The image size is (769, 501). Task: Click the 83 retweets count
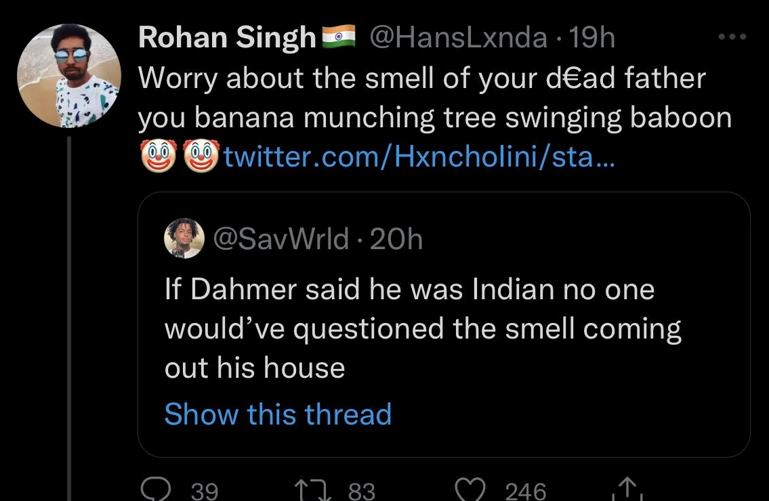(x=361, y=491)
